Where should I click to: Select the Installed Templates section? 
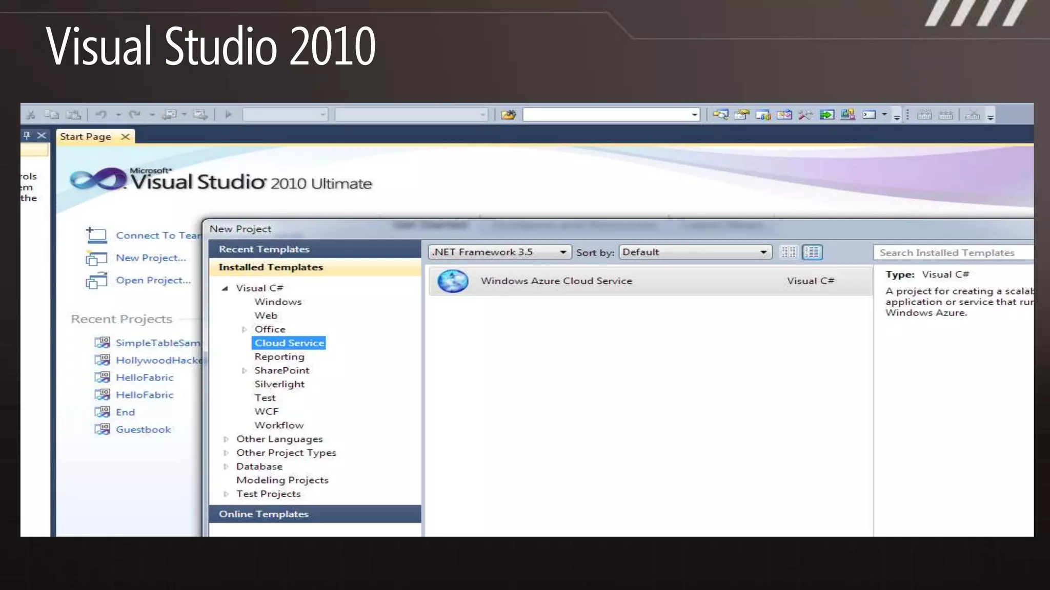click(315, 267)
